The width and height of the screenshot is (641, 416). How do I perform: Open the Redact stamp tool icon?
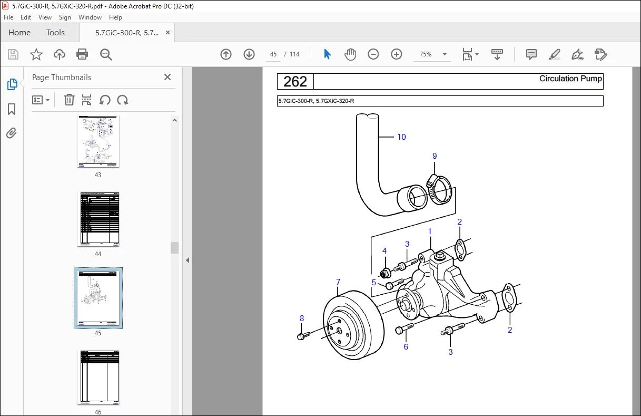[x=600, y=54]
